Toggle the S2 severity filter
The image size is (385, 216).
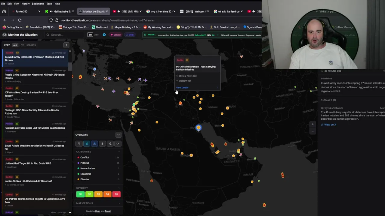pyautogui.click(x=89, y=194)
